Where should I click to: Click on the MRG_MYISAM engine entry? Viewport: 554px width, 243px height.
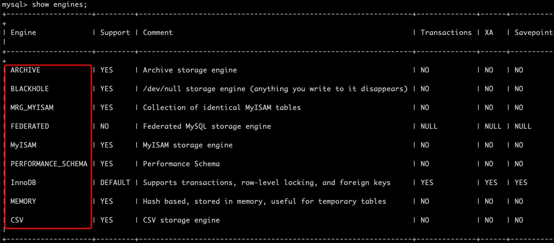[x=32, y=107]
